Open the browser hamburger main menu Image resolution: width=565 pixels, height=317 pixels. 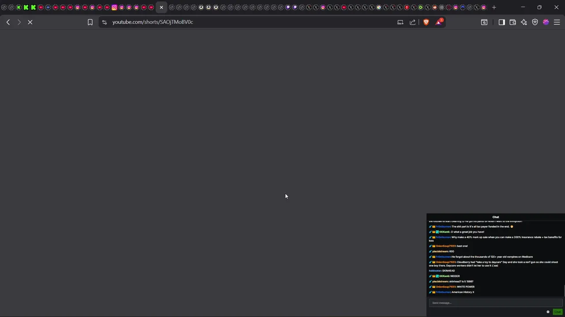tap(557, 22)
